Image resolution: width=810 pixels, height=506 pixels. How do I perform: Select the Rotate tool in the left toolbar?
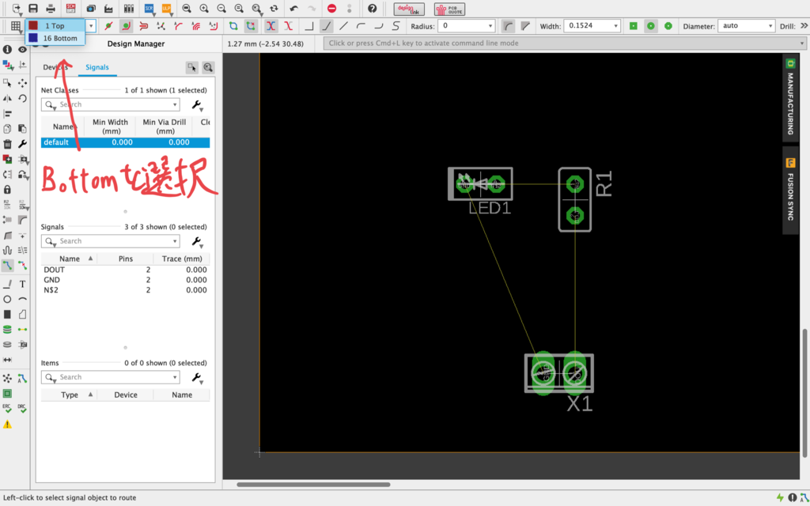click(x=23, y=98)
